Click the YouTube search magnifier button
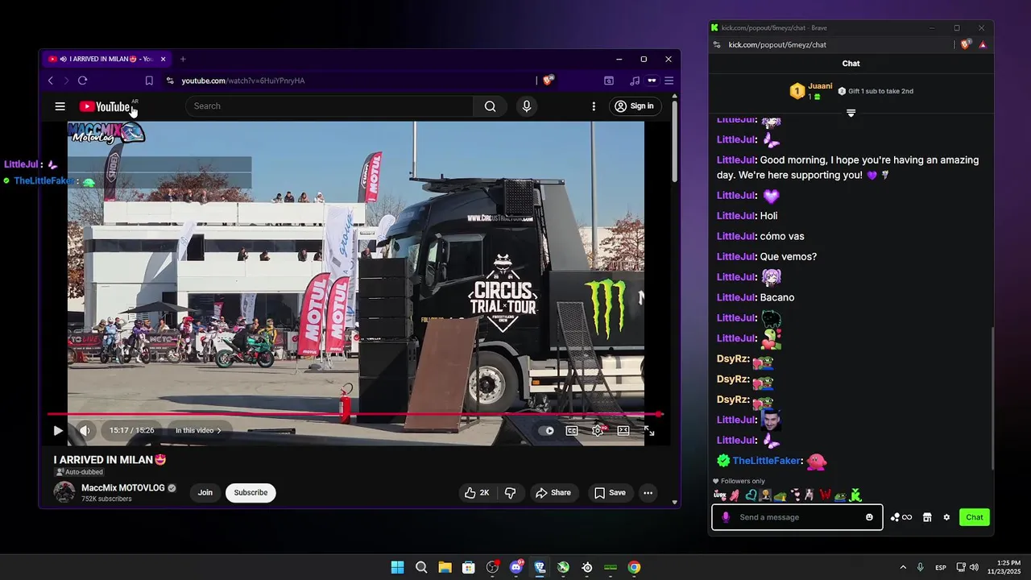The image size is (1031, 580). coord(490,106)
